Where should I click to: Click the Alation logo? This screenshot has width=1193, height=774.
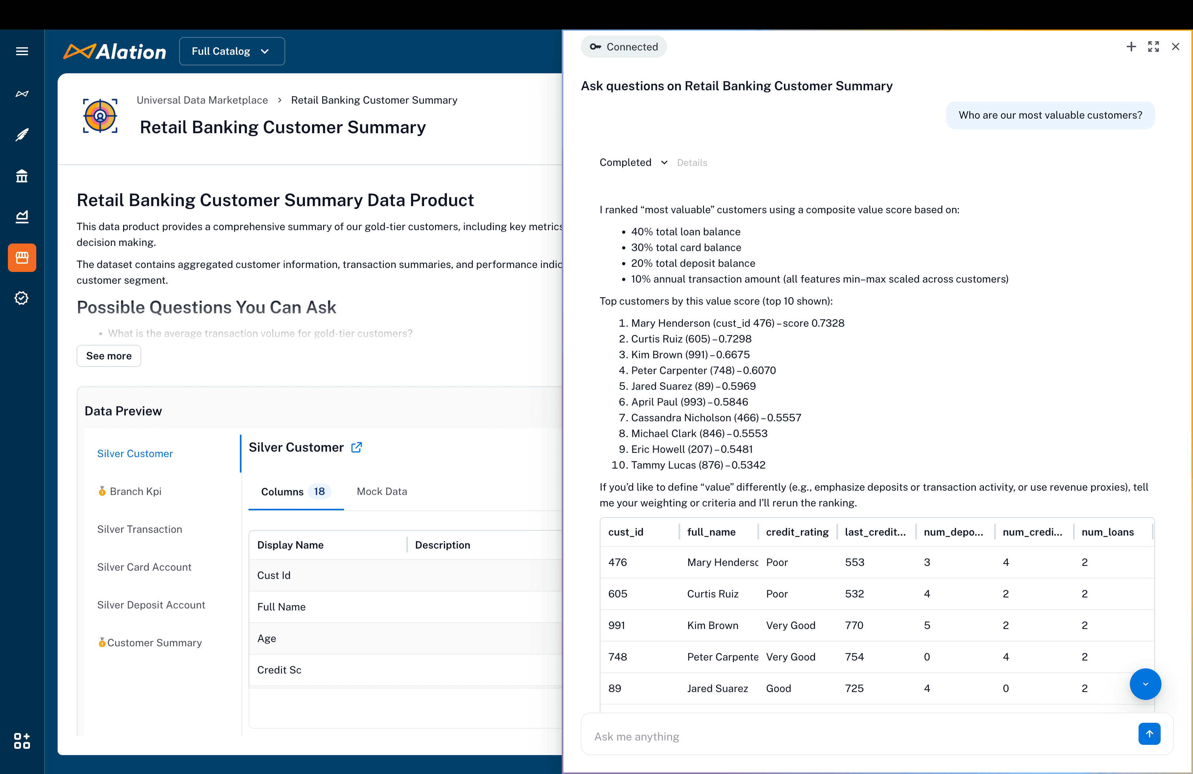tap(115, 51)
